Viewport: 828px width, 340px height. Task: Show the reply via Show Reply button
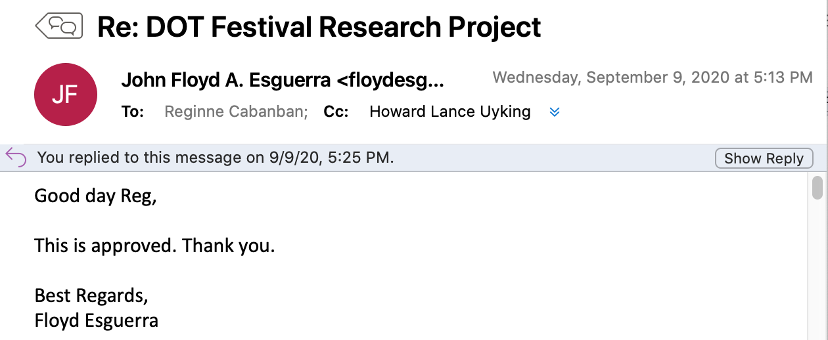tap(764, 158)
